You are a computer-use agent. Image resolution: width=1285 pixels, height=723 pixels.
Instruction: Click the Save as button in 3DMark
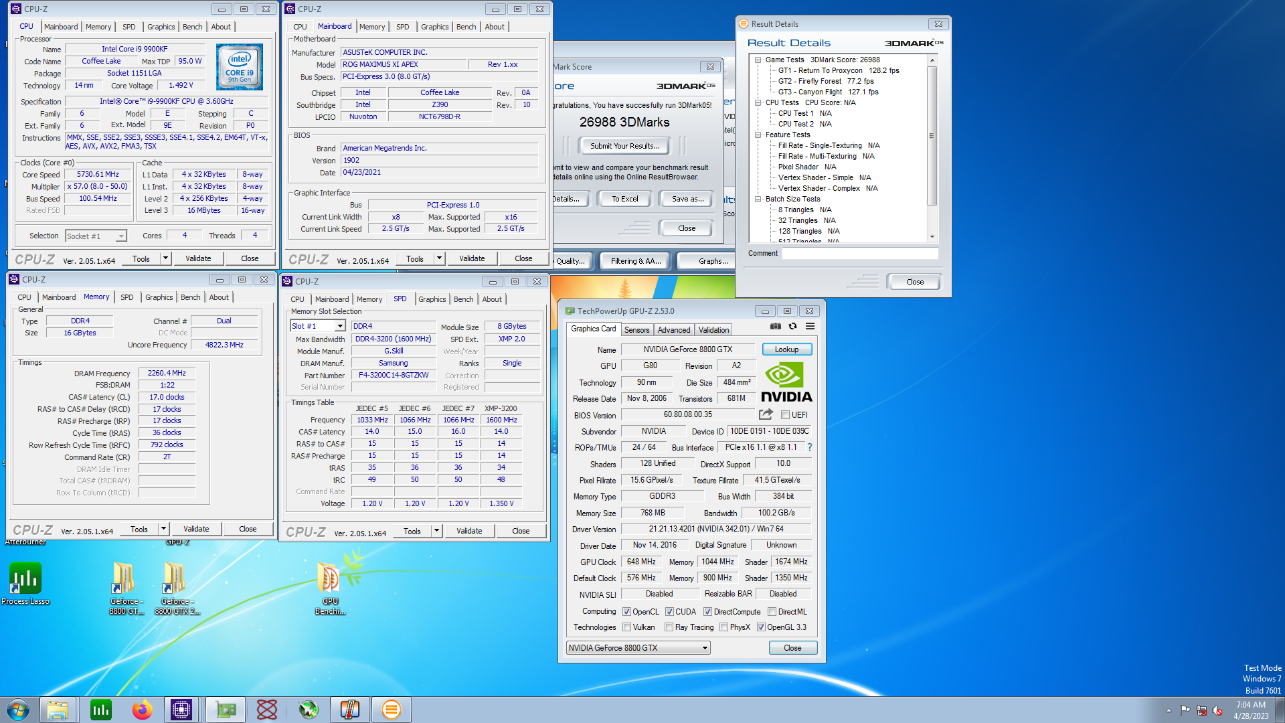click(687, 199)
